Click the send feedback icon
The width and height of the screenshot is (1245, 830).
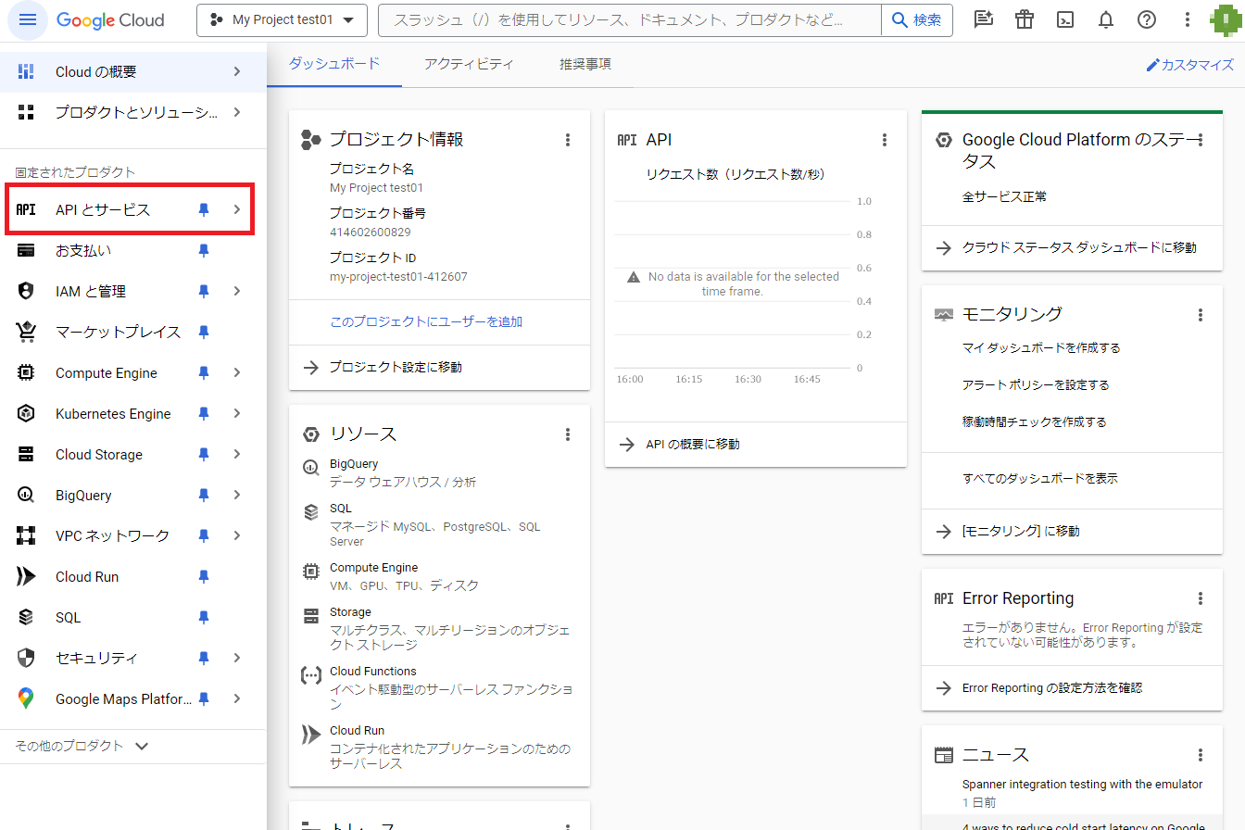(983, 19)
